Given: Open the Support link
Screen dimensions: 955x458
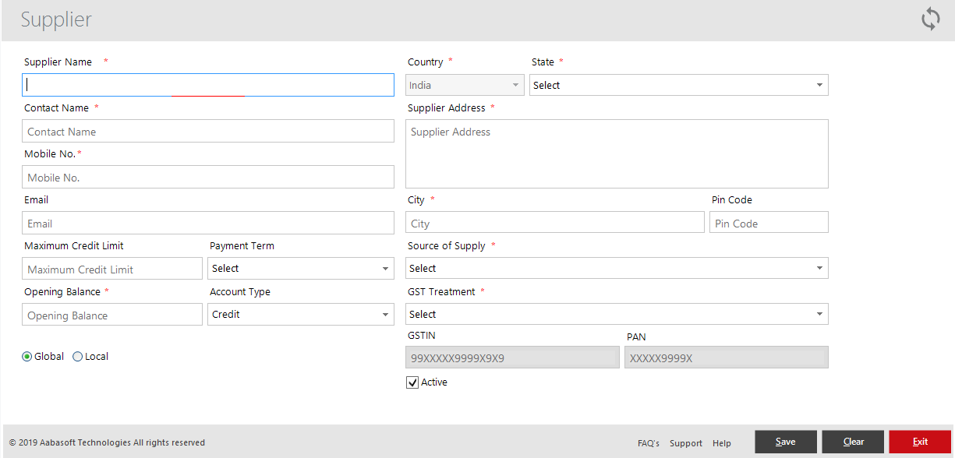Looking at the screenshot, I should pyautogui.click(x=685, y=442).
